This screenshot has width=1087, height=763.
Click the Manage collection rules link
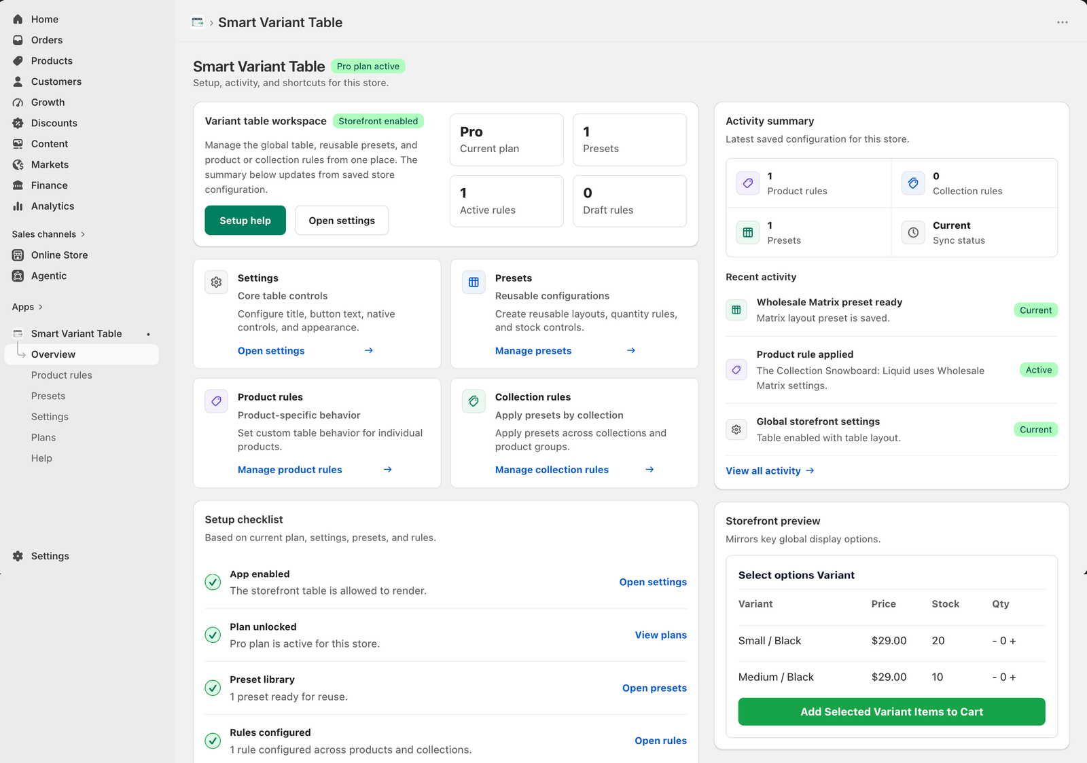[x=552, y=470]
